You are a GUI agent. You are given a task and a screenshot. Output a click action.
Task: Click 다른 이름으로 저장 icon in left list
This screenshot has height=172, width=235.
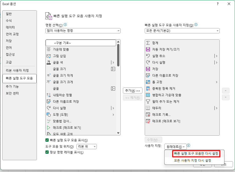click(49, 102)
